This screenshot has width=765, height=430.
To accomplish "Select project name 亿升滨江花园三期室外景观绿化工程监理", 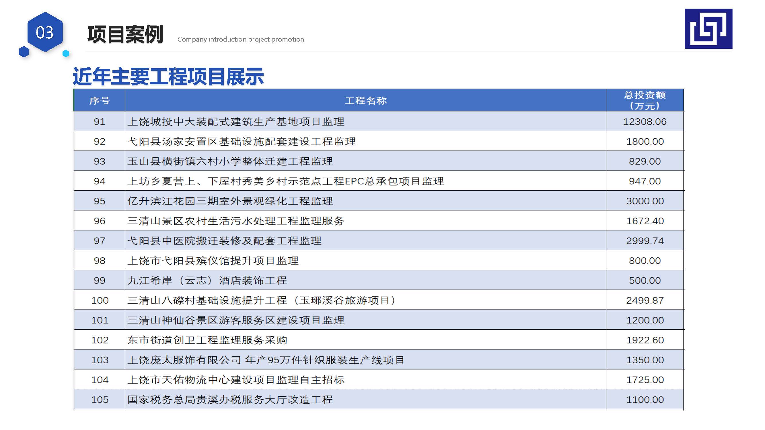I will tap(230, 201).
